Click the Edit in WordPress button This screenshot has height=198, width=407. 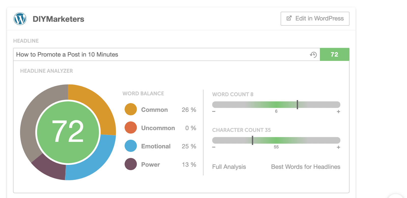[x=315, y=19]
